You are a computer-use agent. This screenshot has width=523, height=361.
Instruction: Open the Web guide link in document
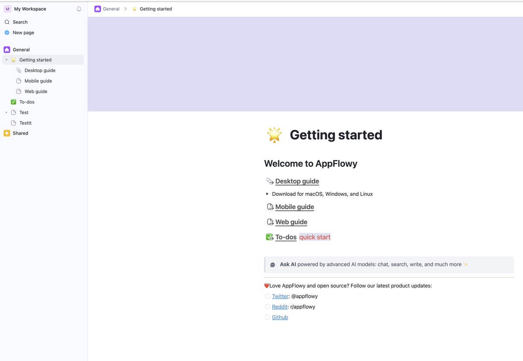tap(291, 222)
